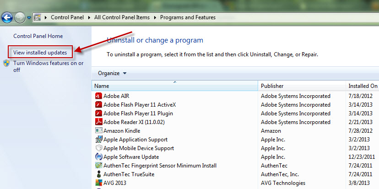Click the 3/8/2013 install date
This screenshot has width=379, height=189.
point(359,183)
